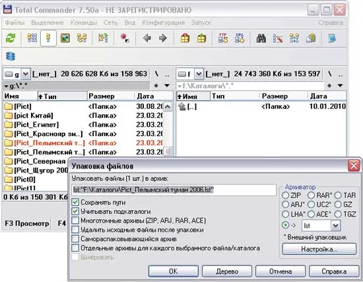Select the TGZ archiver radio button
The image size is (363, 282).
pos(338,213)
